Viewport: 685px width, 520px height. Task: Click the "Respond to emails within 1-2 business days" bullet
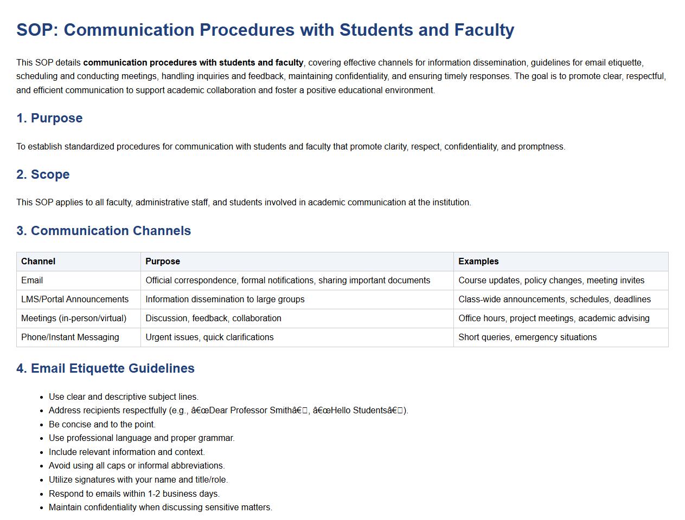point(134,493)
